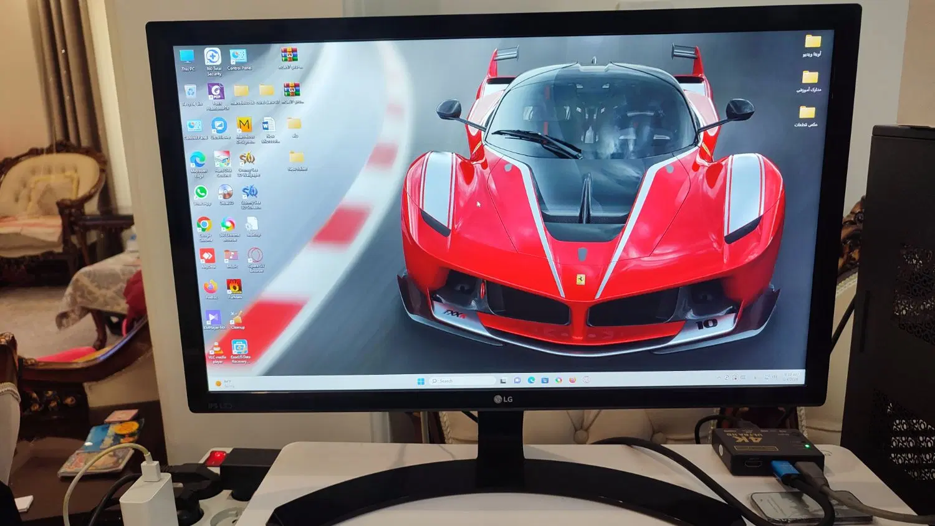Image resolution: width=935 pixels, height=526 pixels.
Task: Select the مدارک آموزشی folder
Action: pyautogui.click(x=809, y=82)
